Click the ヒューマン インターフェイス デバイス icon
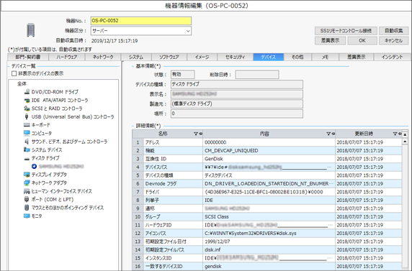 (x=27, y=191)
